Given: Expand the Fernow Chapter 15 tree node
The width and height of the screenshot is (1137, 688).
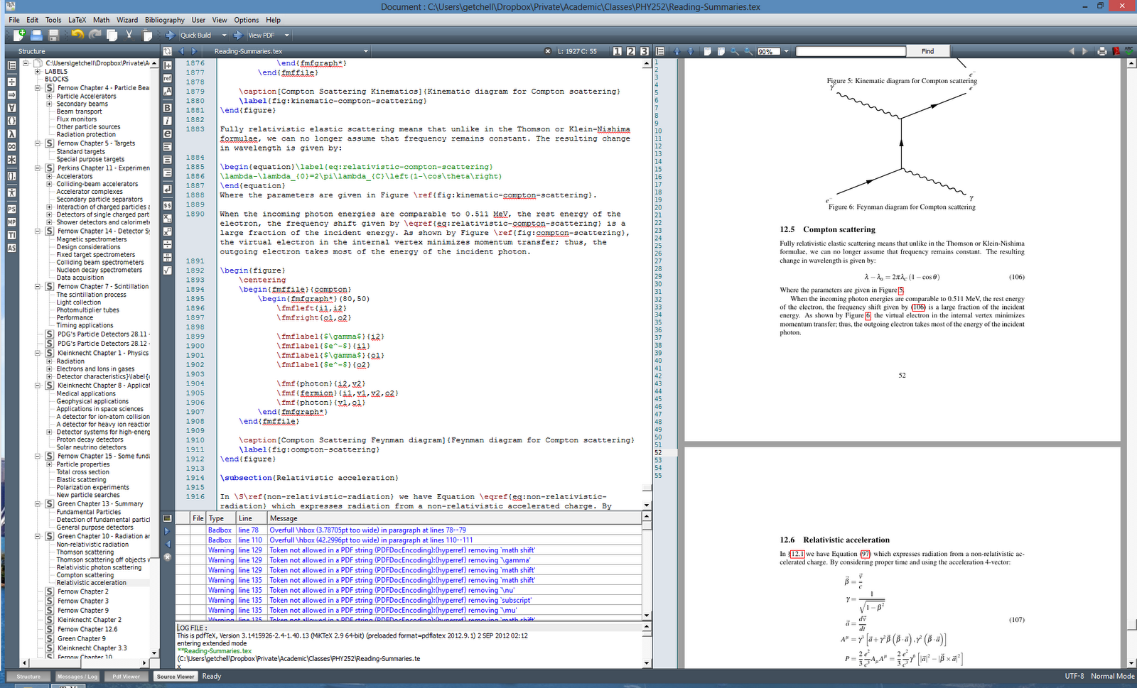Looking at the screenshot, I should pyautogui.click(x=38, y=456).
